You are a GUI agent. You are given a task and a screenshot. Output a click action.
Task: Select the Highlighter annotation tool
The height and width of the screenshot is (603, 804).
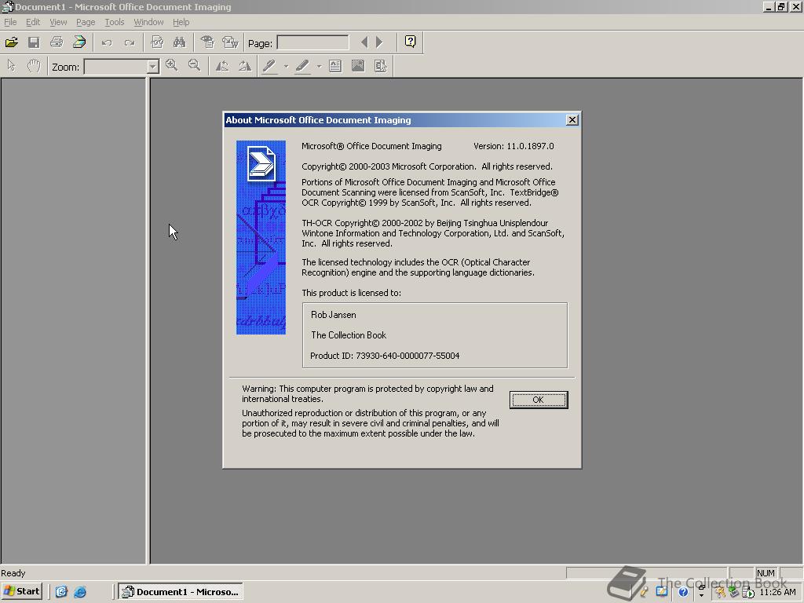pyautogui.click(x=302, y=66)
